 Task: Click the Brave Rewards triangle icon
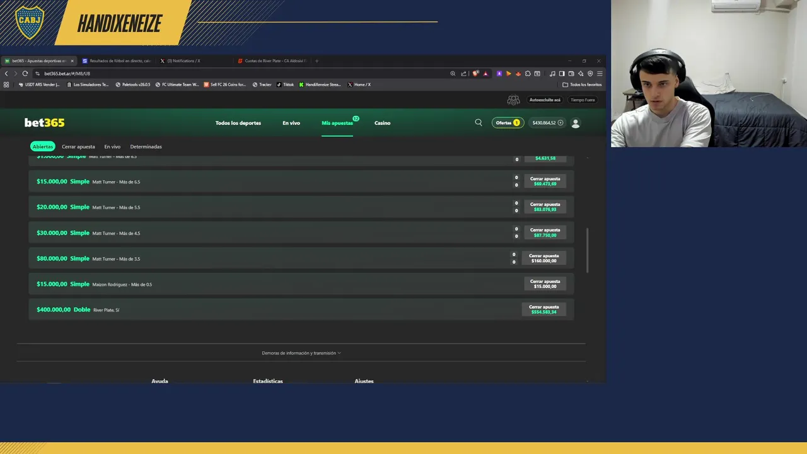(x=485, y=73)
